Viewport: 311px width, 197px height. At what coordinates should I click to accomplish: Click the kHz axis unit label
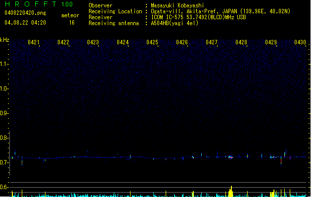click(4, 40)
